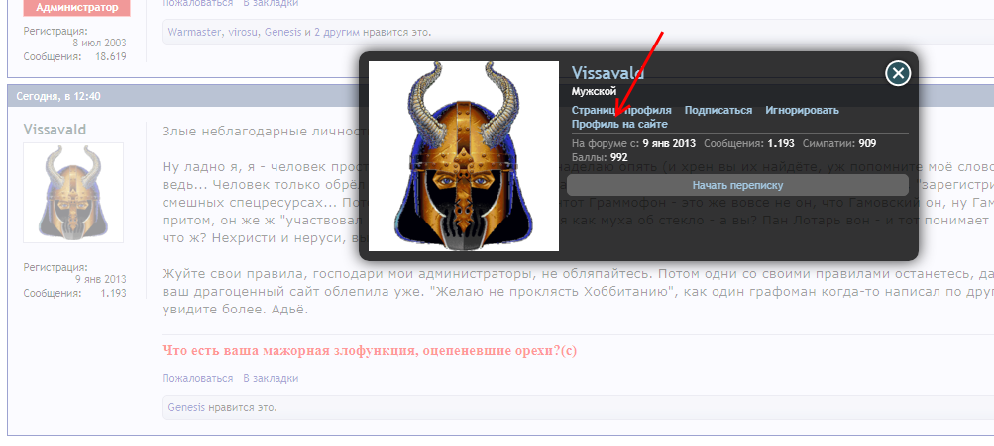The height and width of the screenshot is (446, 994).
Task: Click the 'Администратор' badge
Action: point(76,8)
